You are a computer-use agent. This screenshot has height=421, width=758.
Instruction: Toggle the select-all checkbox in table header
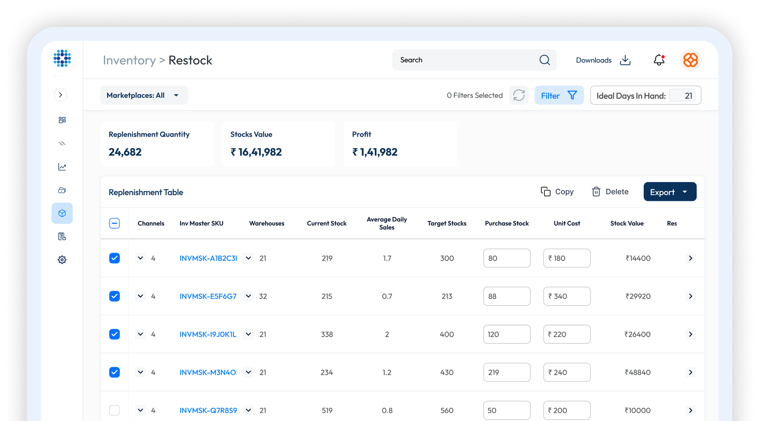[115, 223]
